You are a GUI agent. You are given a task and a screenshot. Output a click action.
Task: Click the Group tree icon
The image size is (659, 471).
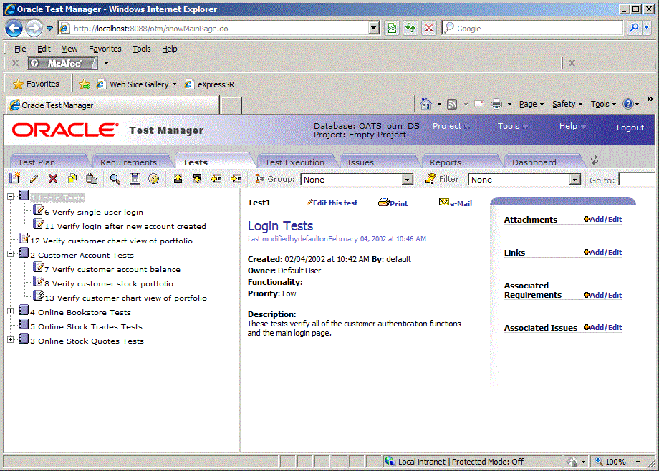[260, 178]
